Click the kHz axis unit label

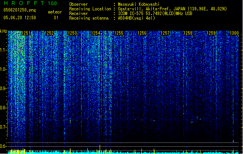pyautogui.click(x=3, y=31)
